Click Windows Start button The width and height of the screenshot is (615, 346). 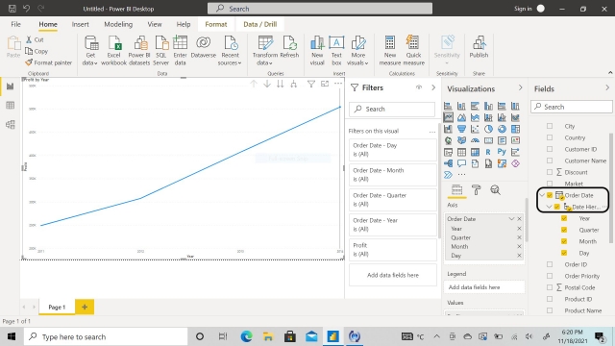click(x=11, y=336)
